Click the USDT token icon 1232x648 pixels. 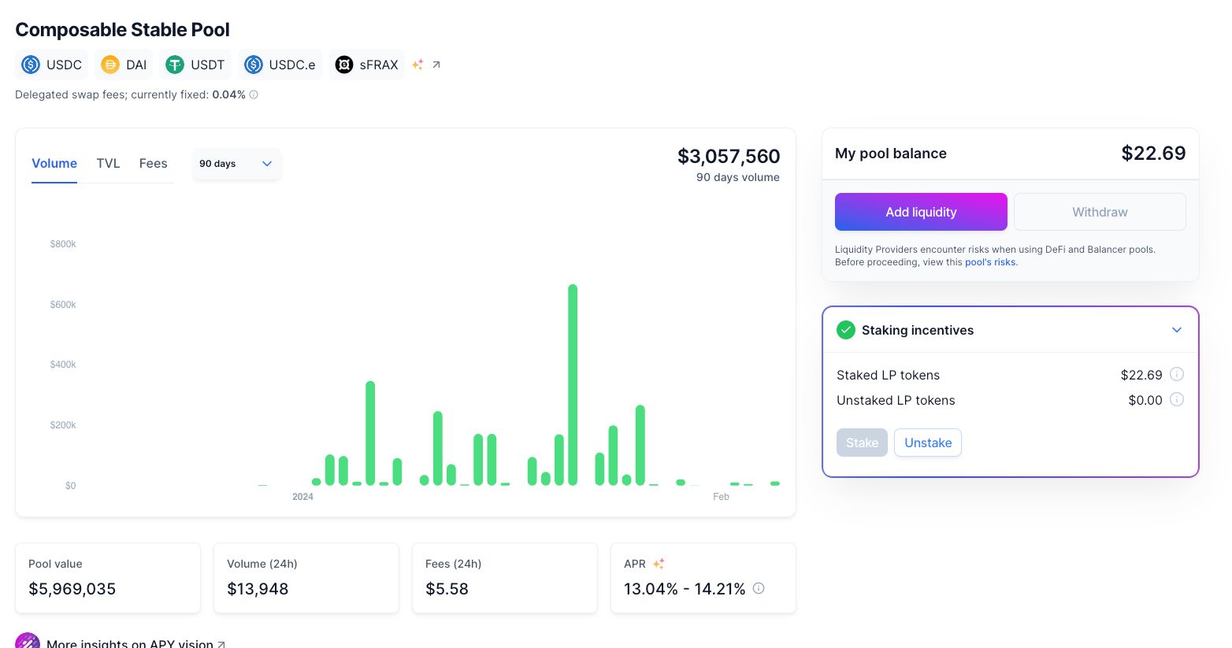(x=175, y=65)
